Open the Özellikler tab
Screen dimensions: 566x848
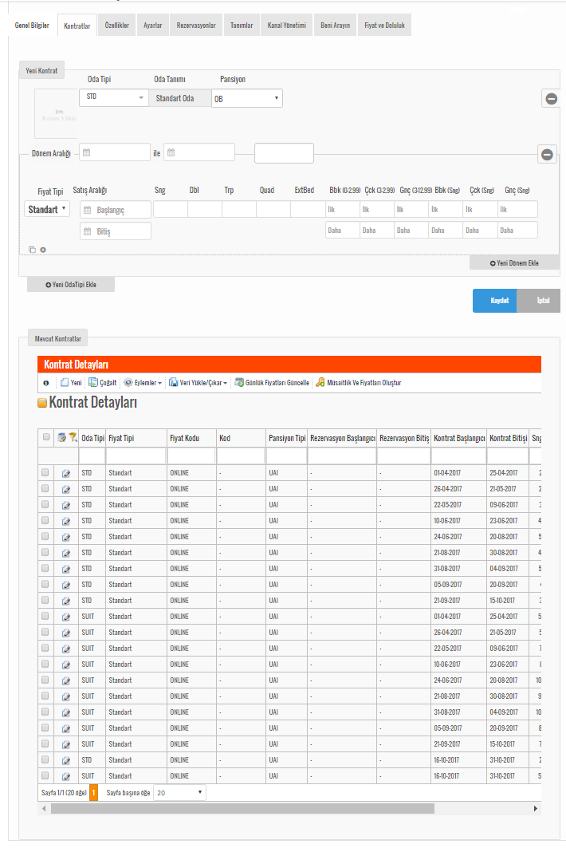click(x=116, y=26)
